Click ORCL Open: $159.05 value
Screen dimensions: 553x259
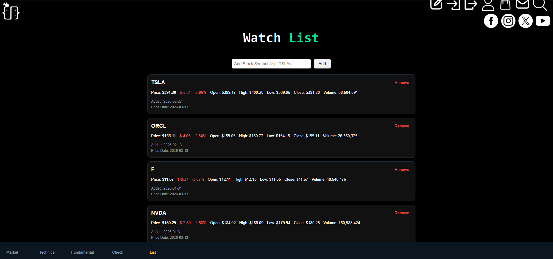(223, 136)
